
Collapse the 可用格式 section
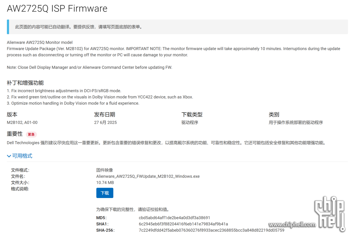coord(20,156)
